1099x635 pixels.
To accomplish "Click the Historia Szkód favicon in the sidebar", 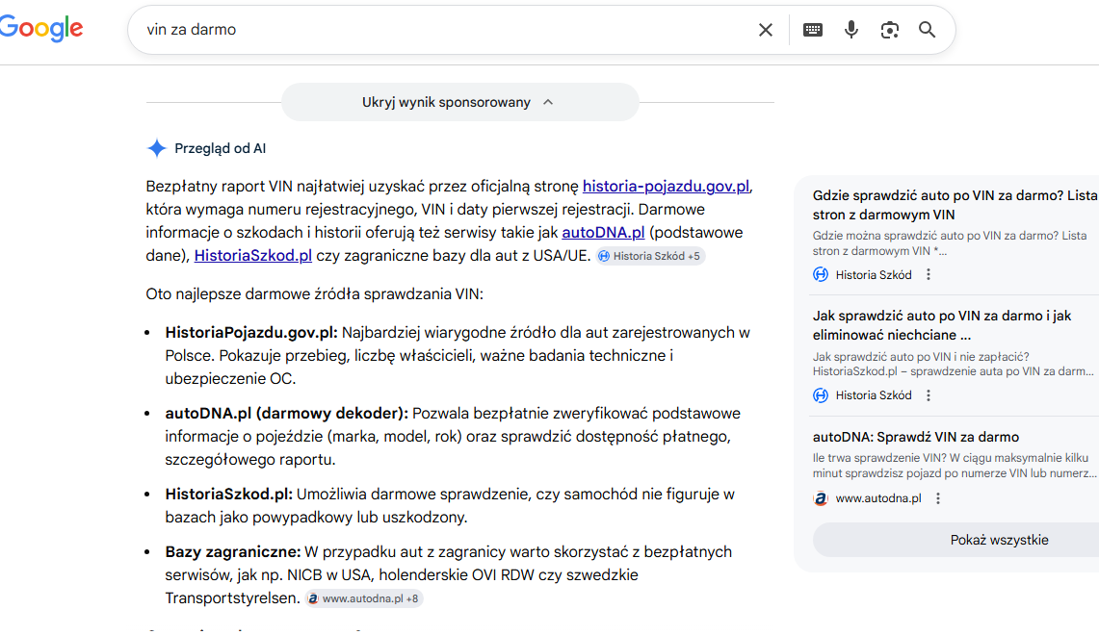I will coord(820,273).
